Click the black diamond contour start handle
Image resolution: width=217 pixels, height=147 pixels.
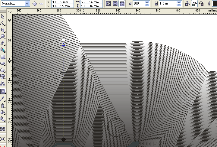[64, 139]
